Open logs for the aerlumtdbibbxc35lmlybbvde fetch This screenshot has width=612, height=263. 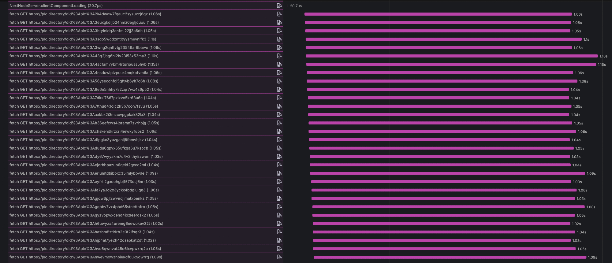pyautogui.click(x=279, y=173)
